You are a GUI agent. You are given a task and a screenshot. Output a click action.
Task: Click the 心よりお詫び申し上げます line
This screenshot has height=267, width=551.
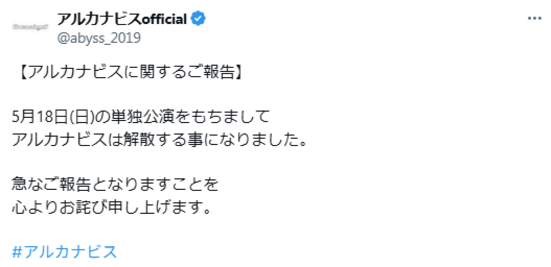111,207
